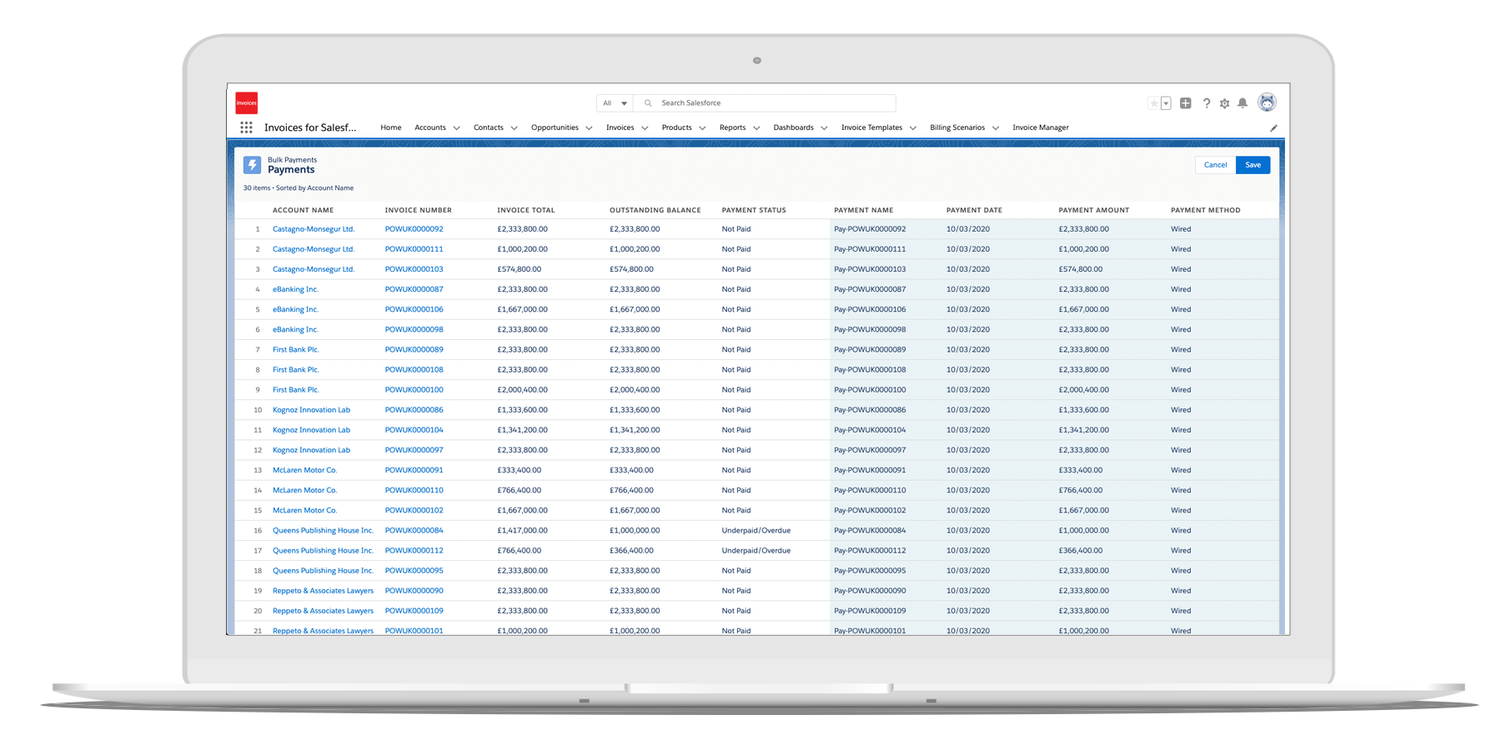Open the search scope All dropdown

click(615, 103)
